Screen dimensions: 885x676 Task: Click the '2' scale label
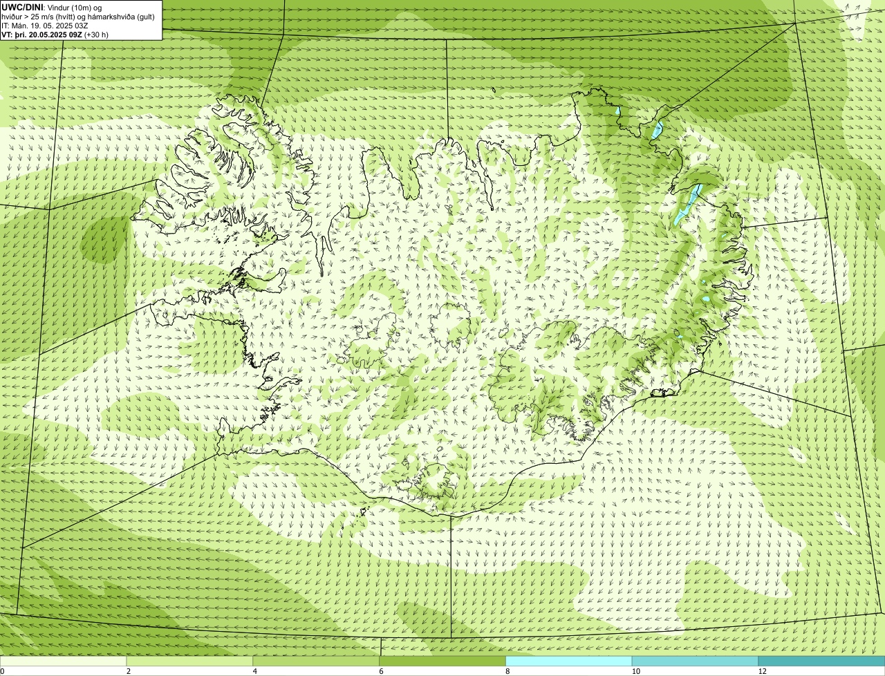pos(129,671)
